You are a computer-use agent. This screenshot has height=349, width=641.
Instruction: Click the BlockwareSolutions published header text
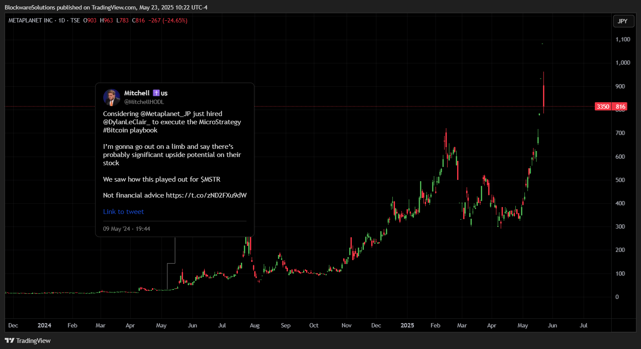[106, 6]
